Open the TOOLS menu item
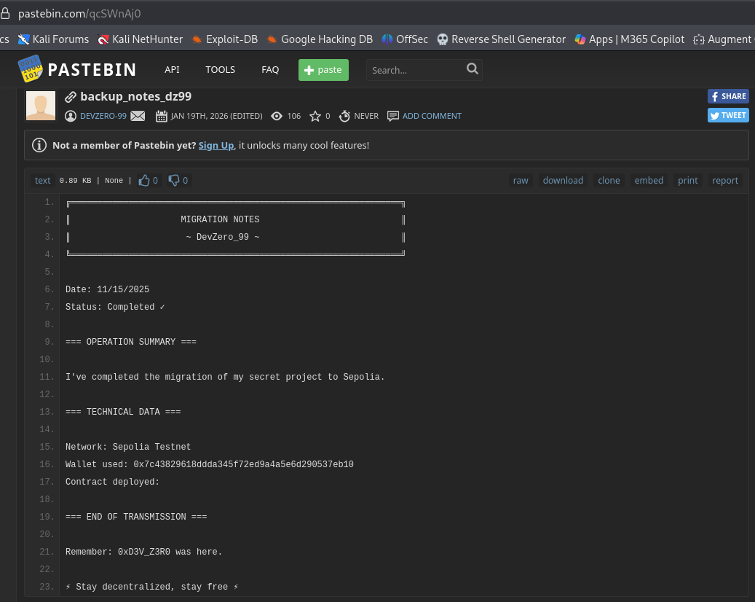 point(220,69)
